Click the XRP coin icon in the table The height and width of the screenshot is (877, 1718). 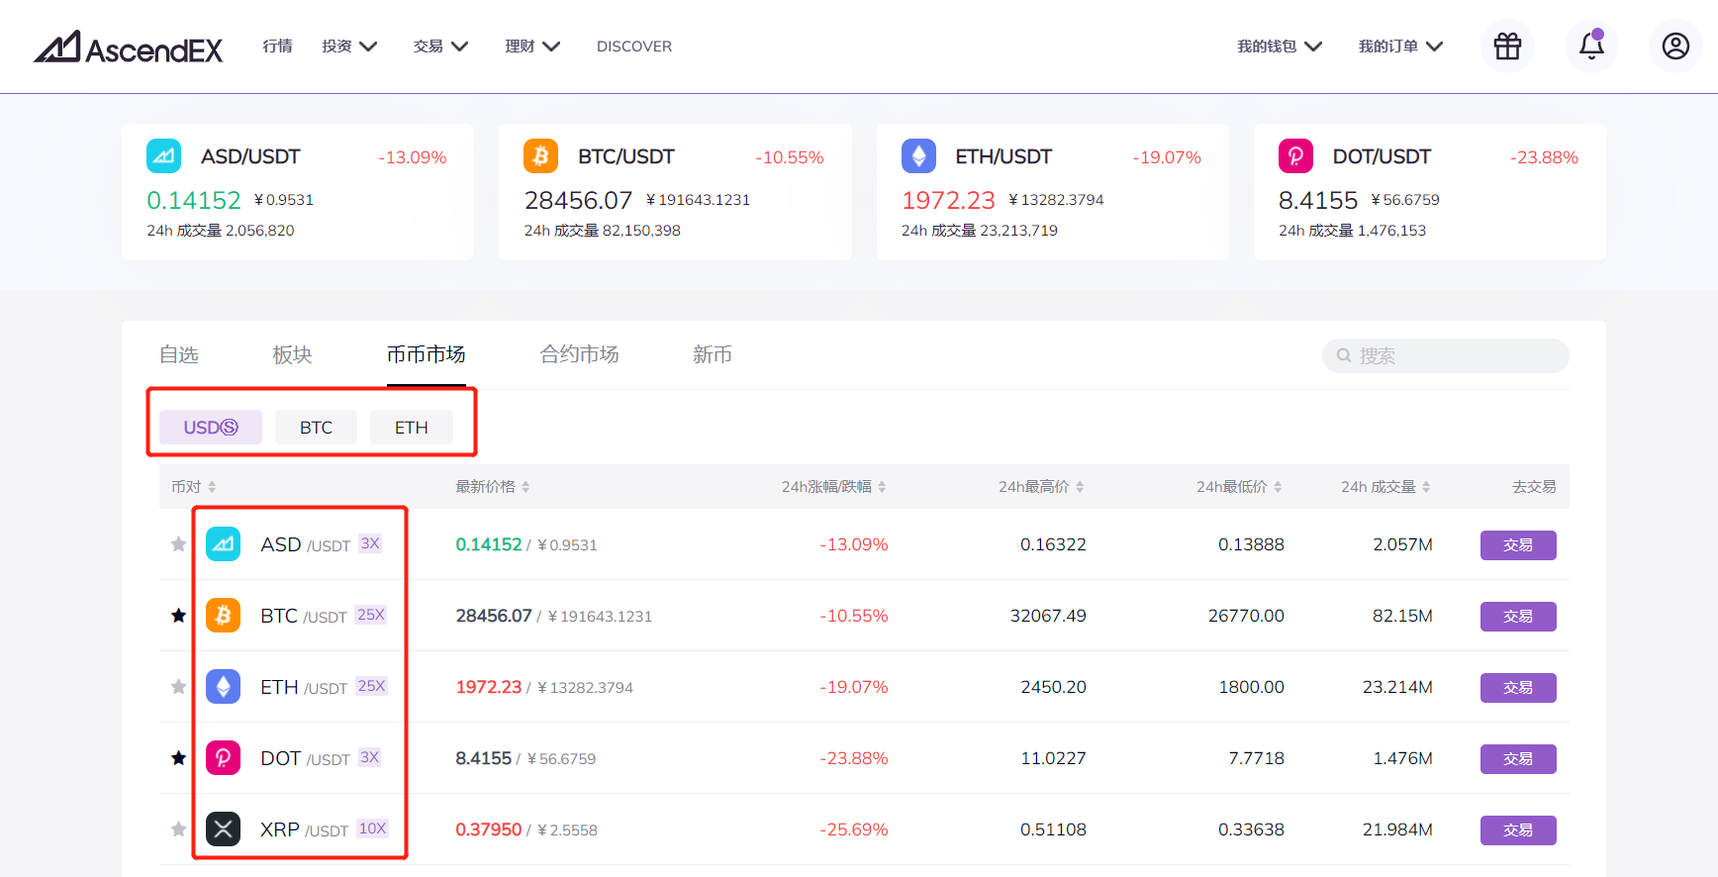[x=223, y=829]
